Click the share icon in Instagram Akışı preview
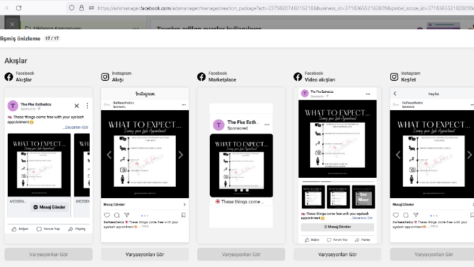 [127, 216]
